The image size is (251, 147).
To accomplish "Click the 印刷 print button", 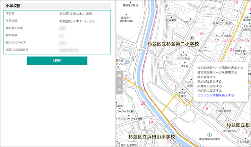I will coord(57,61).
